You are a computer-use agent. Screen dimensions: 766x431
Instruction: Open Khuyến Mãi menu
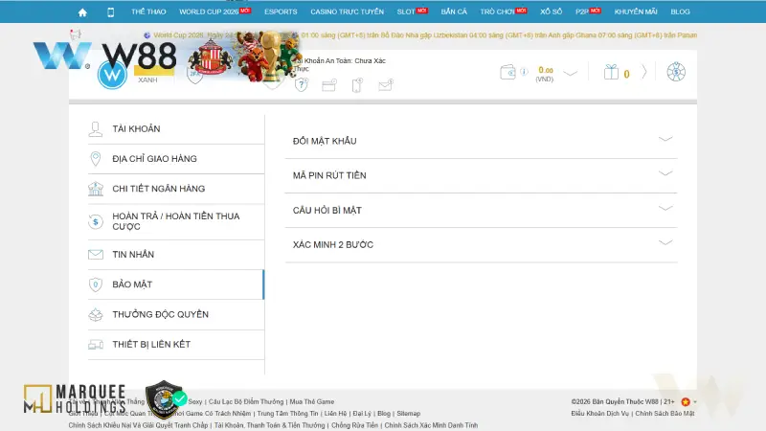[x=636, y=11]
